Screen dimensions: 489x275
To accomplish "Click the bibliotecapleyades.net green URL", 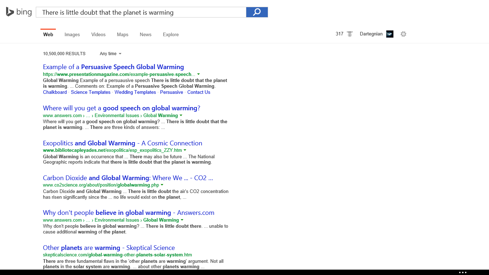I will pos(112,150).
